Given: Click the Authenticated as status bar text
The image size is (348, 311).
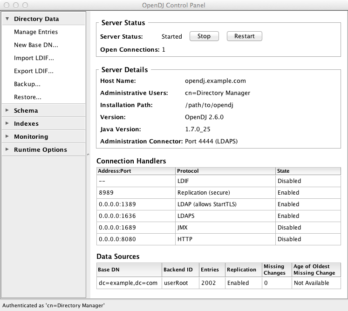Looking at the screenshot, I should point(54,306).
